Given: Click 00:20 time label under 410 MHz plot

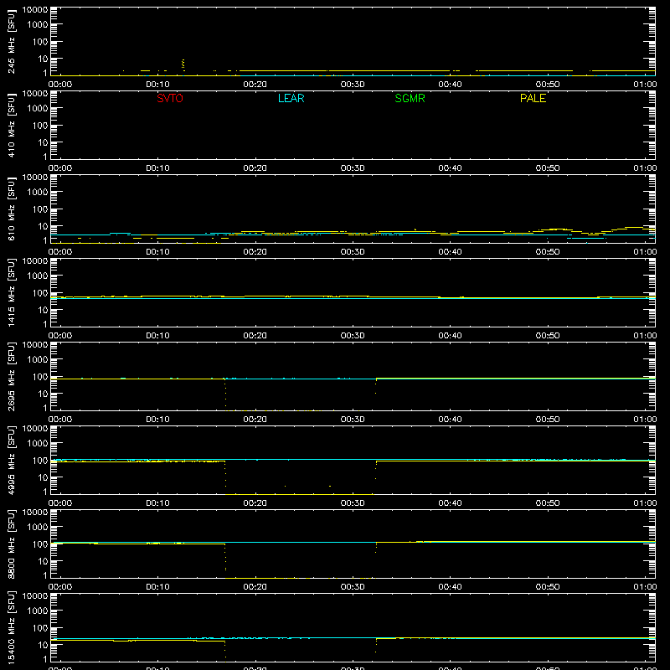Looking at the screenshot, I should coord(255,168).
